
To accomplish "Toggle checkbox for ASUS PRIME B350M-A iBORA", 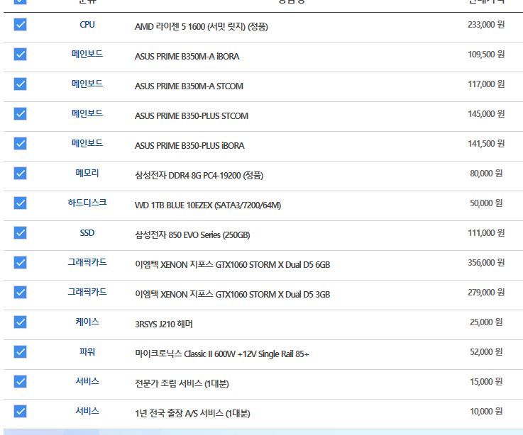I will click(x=20, y=55).
